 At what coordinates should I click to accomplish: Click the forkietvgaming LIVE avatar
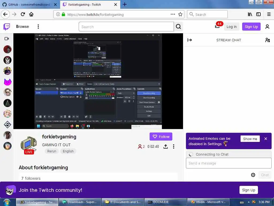pos(29,145)
